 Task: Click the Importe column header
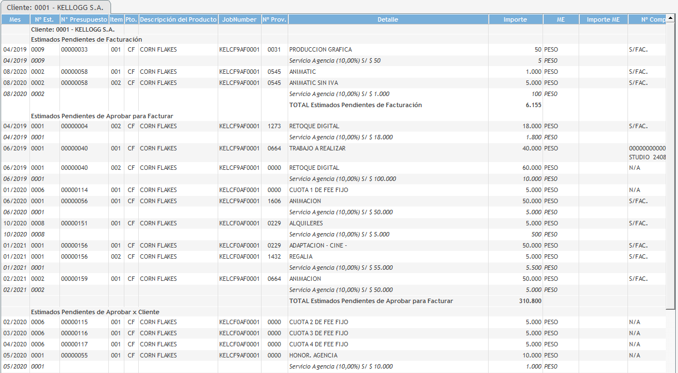515,19
